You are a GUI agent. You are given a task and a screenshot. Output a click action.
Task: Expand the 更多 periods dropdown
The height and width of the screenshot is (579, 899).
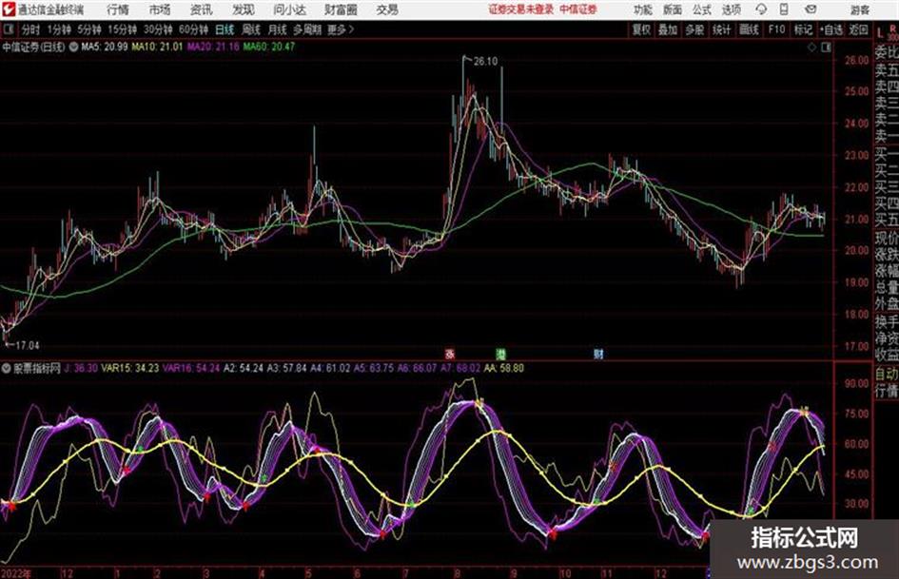point(341,29)
